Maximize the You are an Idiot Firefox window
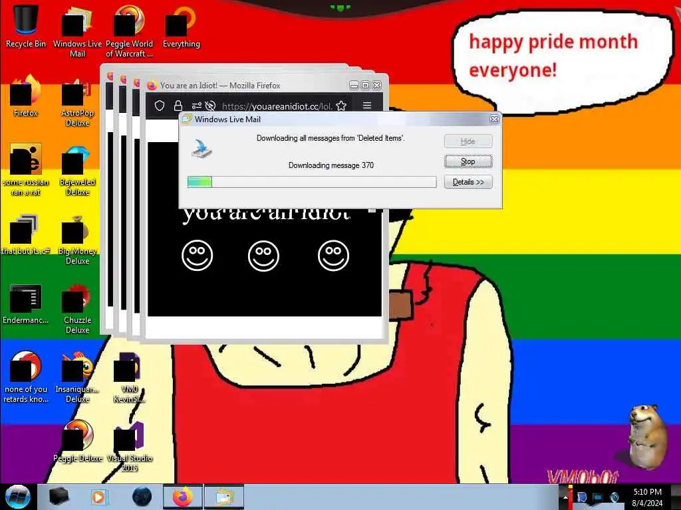681x510 pixels. [366, 86]
